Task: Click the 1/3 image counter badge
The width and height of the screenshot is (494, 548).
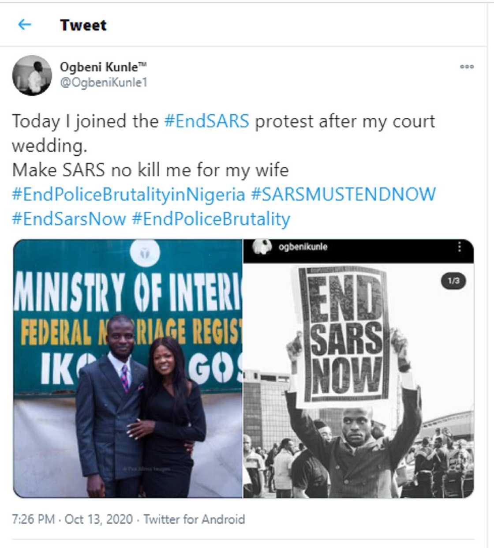Action: click(x=453, y=281)
